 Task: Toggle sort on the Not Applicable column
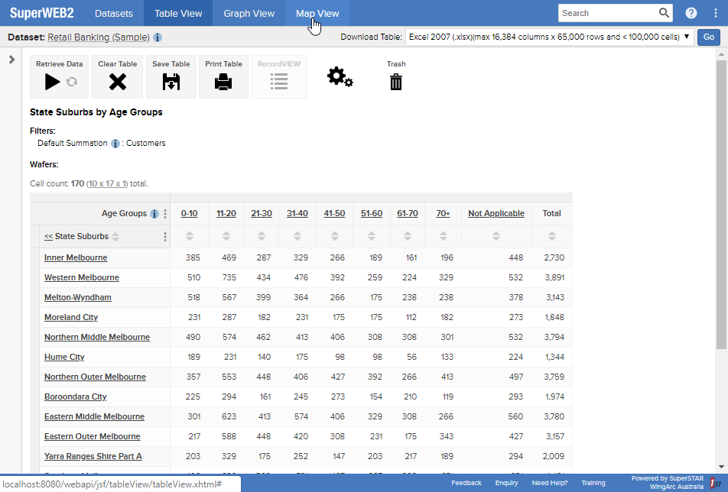pyautogui.click(x=496, y=237)
